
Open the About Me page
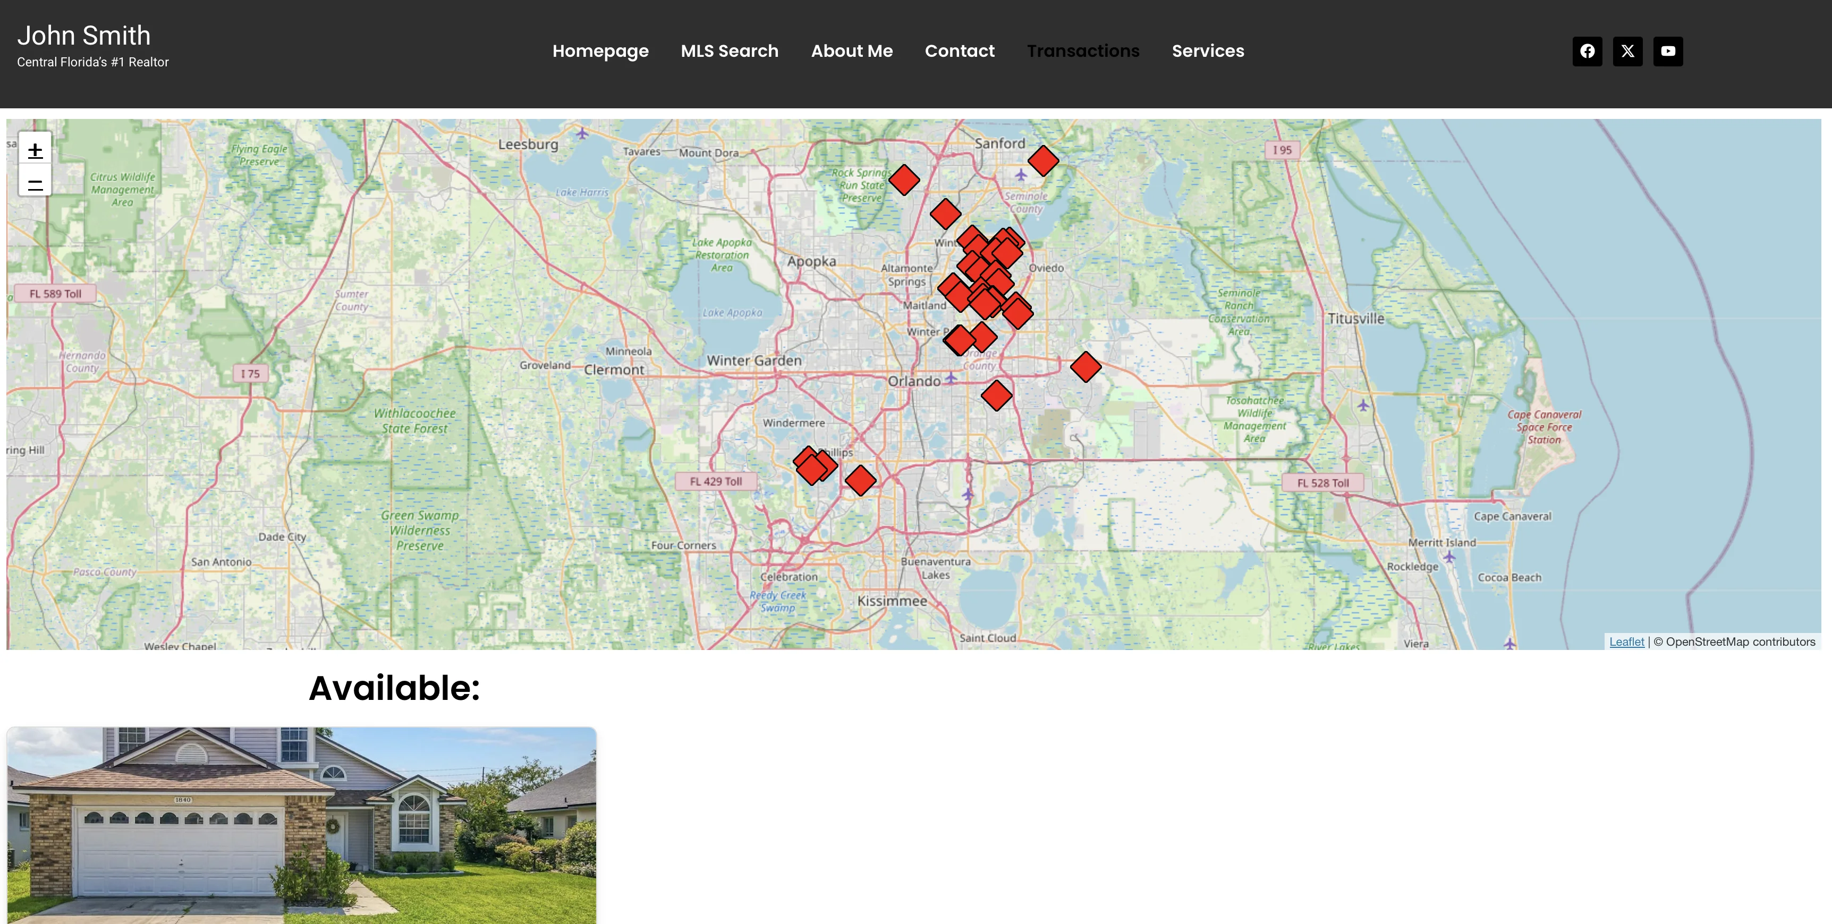[x=852, y=51]
